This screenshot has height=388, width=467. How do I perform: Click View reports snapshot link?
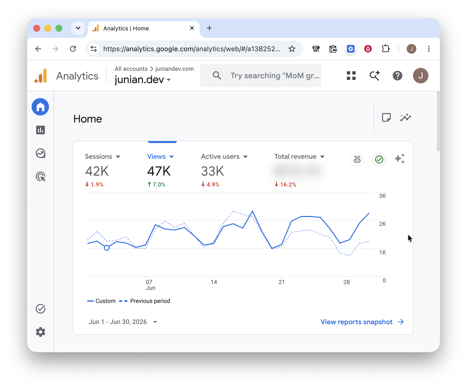tap(362, 322)
